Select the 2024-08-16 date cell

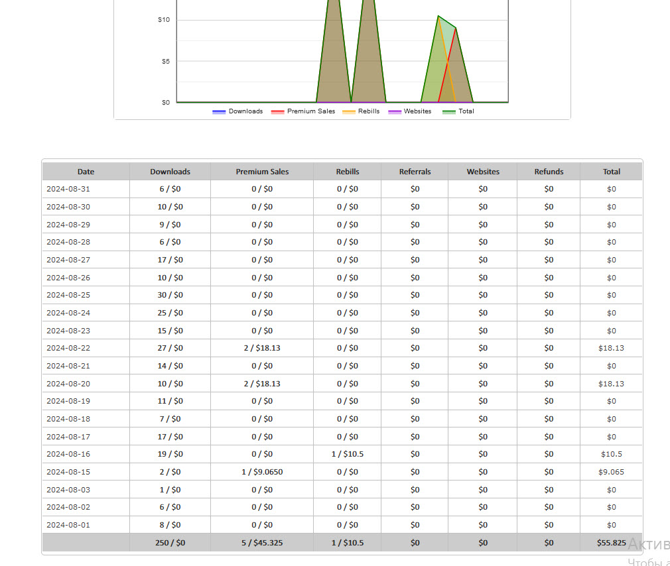[86, 454]
